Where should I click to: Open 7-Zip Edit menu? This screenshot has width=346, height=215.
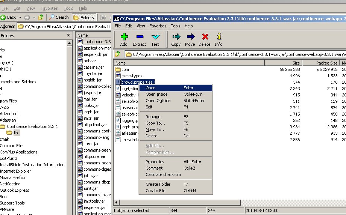129,26
